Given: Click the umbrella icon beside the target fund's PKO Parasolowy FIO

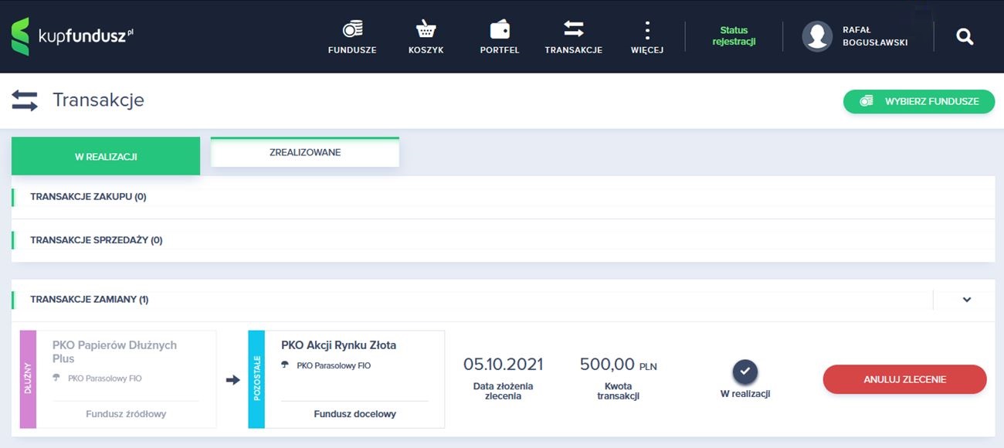Looking at the screenshot, I should coord(286,365).
